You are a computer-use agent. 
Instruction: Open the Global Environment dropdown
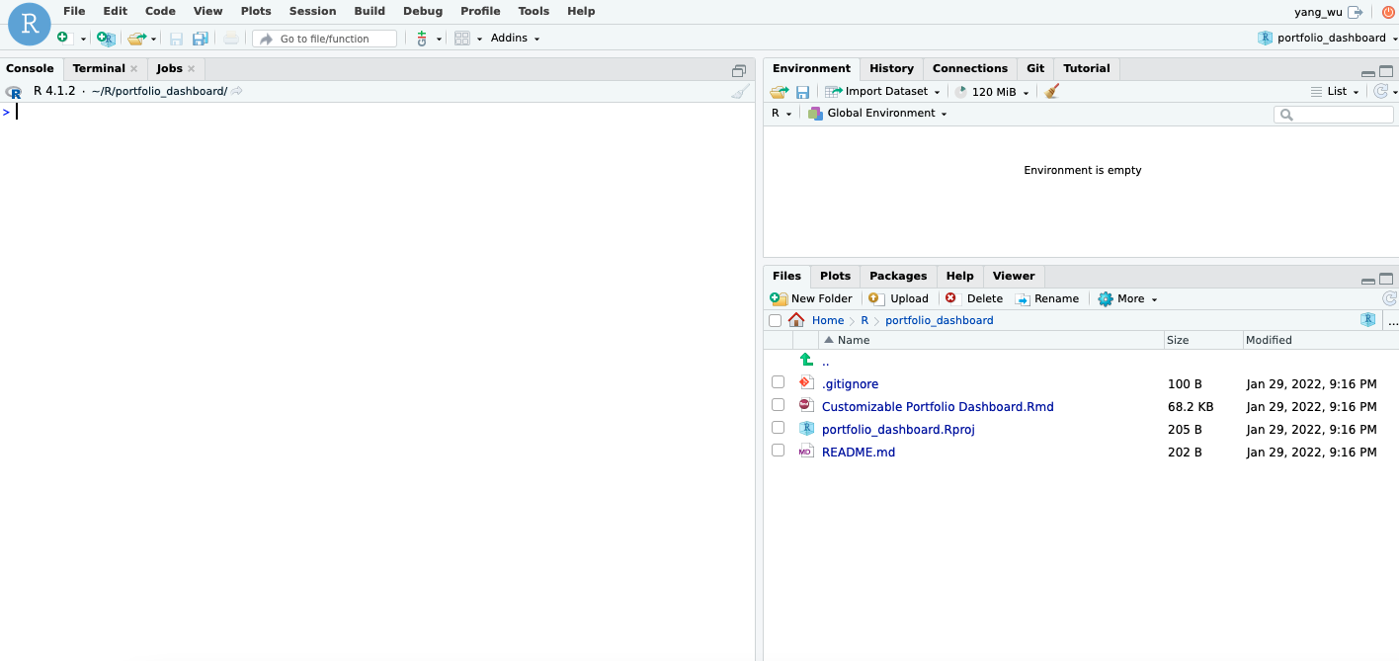877,114
